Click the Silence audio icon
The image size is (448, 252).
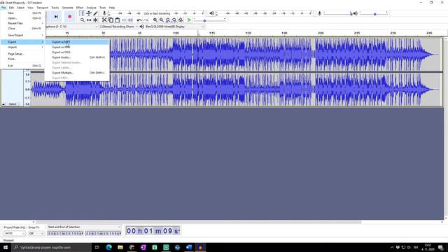(x=130, y=20)
